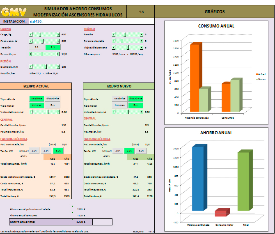Increase Paradas with right arrow
The width and height of the screenshot is (275, 234).
141,34
